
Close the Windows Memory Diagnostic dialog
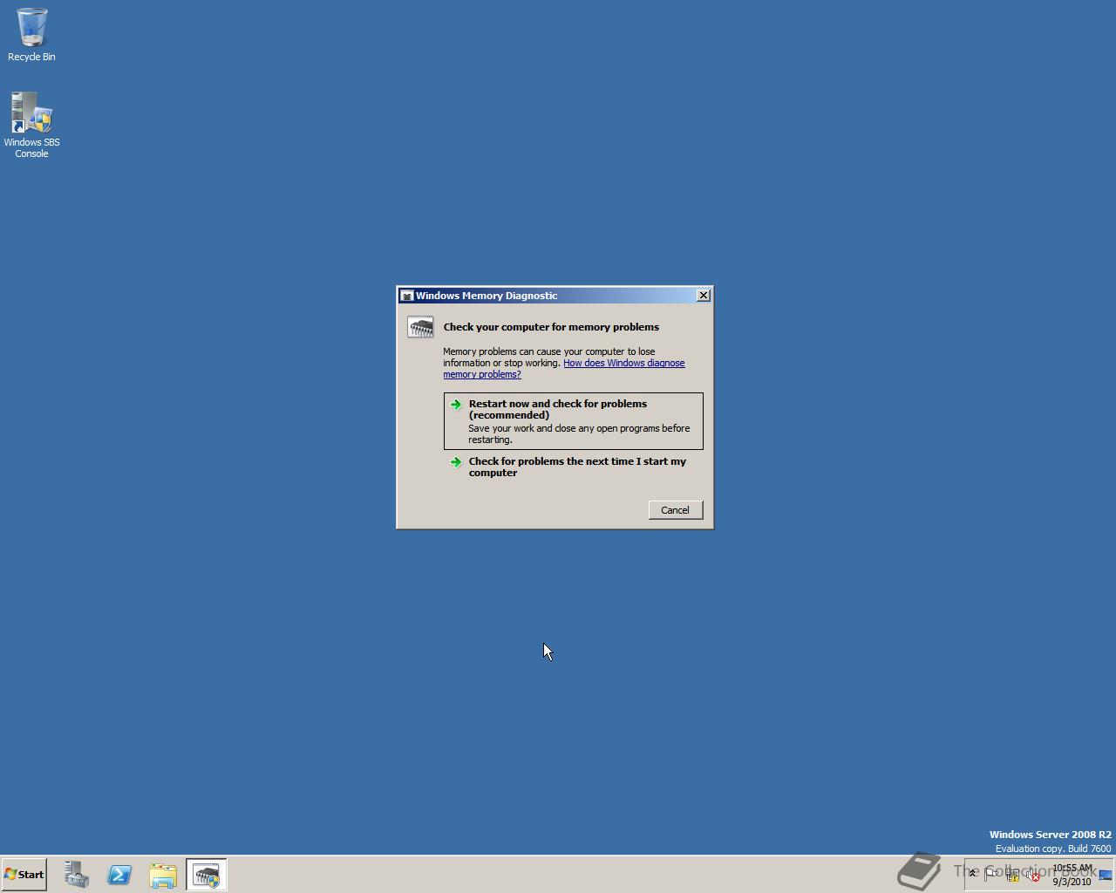(x=704, y=296)
